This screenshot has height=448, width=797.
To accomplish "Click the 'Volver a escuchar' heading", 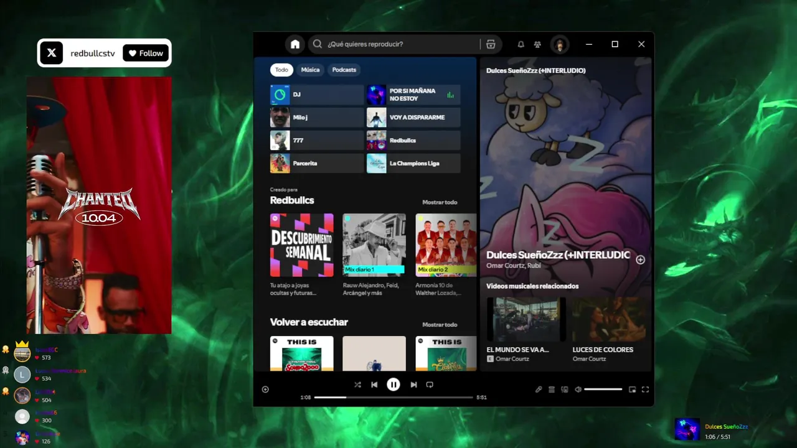I will pyautogui.click(x=309, y=322).
